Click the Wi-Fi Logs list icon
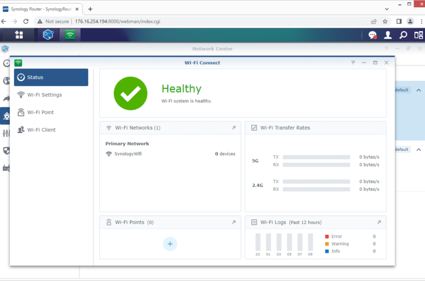Screen dimensions: 425x281 (254, 222)
